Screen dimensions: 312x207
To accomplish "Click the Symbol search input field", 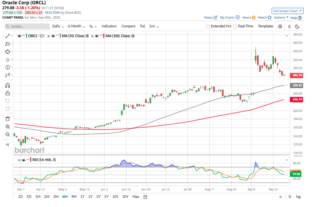I will pos(27,26).
